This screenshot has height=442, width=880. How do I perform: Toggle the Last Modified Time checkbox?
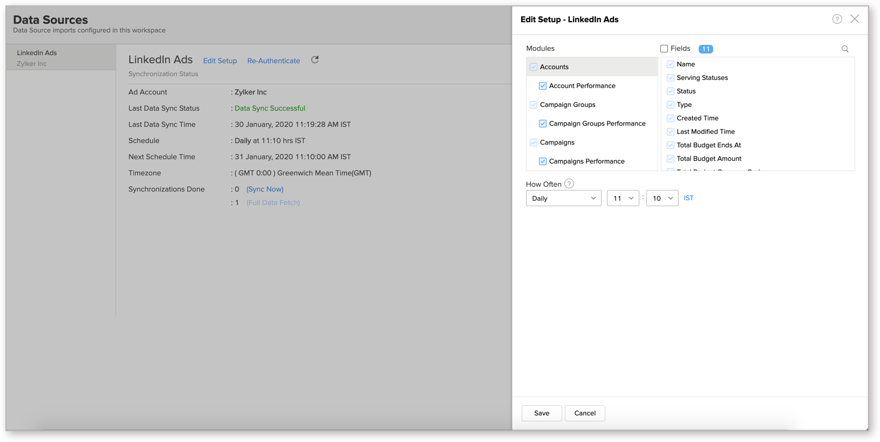(671, 132)
